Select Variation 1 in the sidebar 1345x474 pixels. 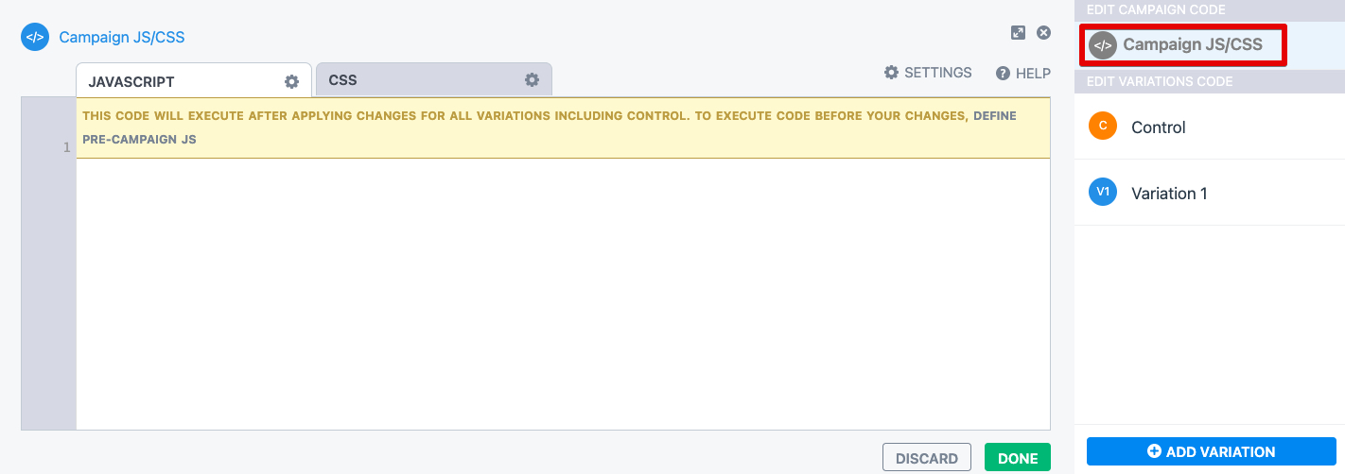1169,194
